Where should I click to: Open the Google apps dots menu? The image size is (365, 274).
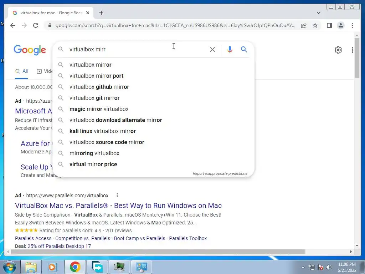point(353,50)
